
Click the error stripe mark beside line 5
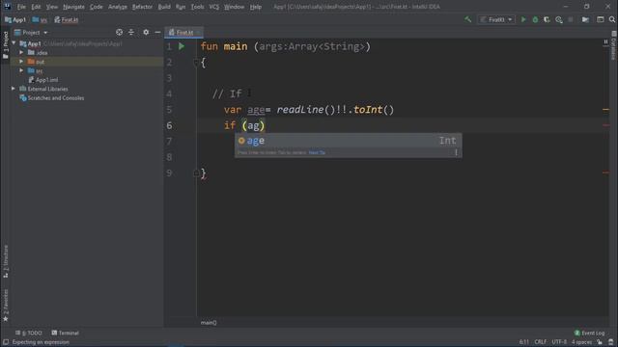(605, 110)
